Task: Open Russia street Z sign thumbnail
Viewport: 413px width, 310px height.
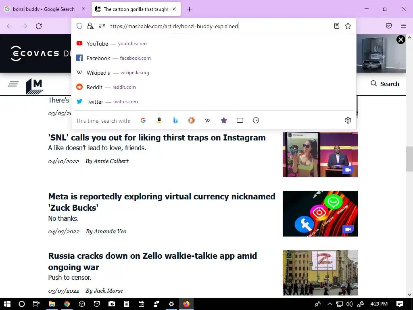Action: pyautogui.click(x=320, y=273)
